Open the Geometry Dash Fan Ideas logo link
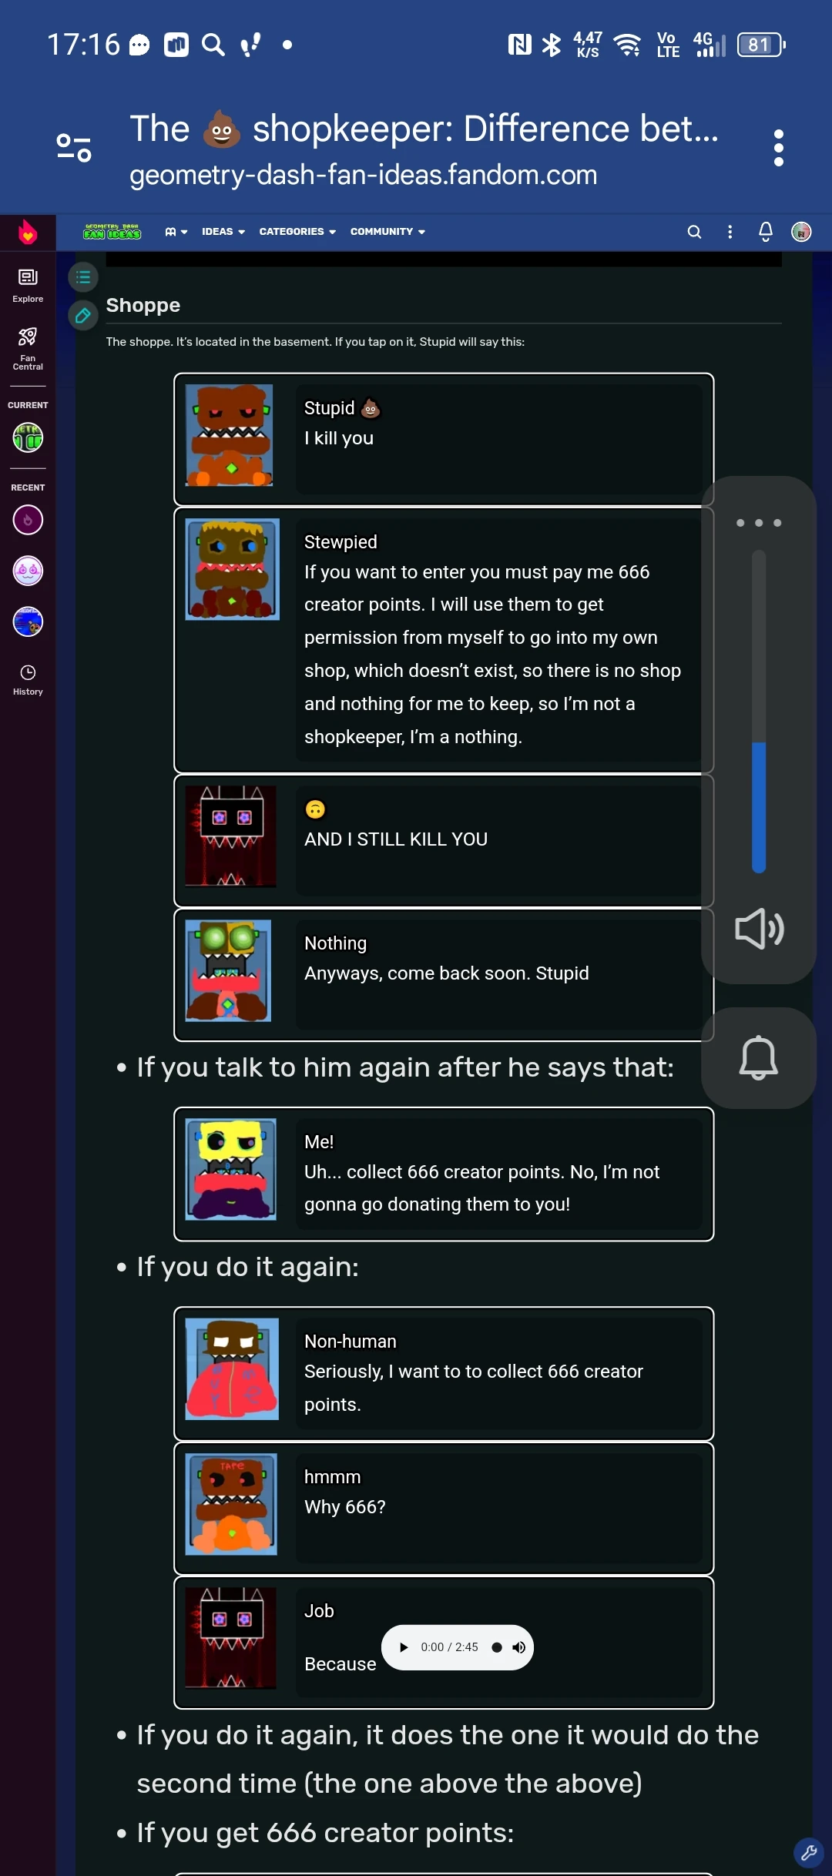This screenshot has width=832, height=1876. coord(112,231)
